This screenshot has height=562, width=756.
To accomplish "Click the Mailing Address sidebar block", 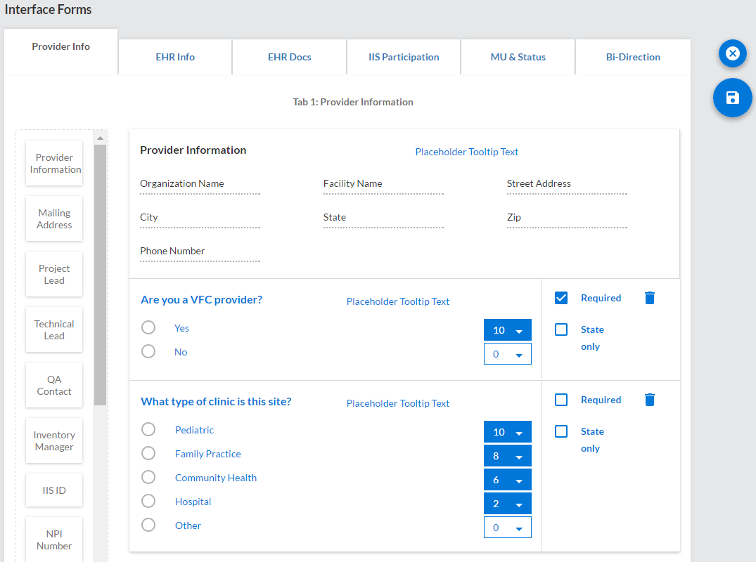I will 54,219.
